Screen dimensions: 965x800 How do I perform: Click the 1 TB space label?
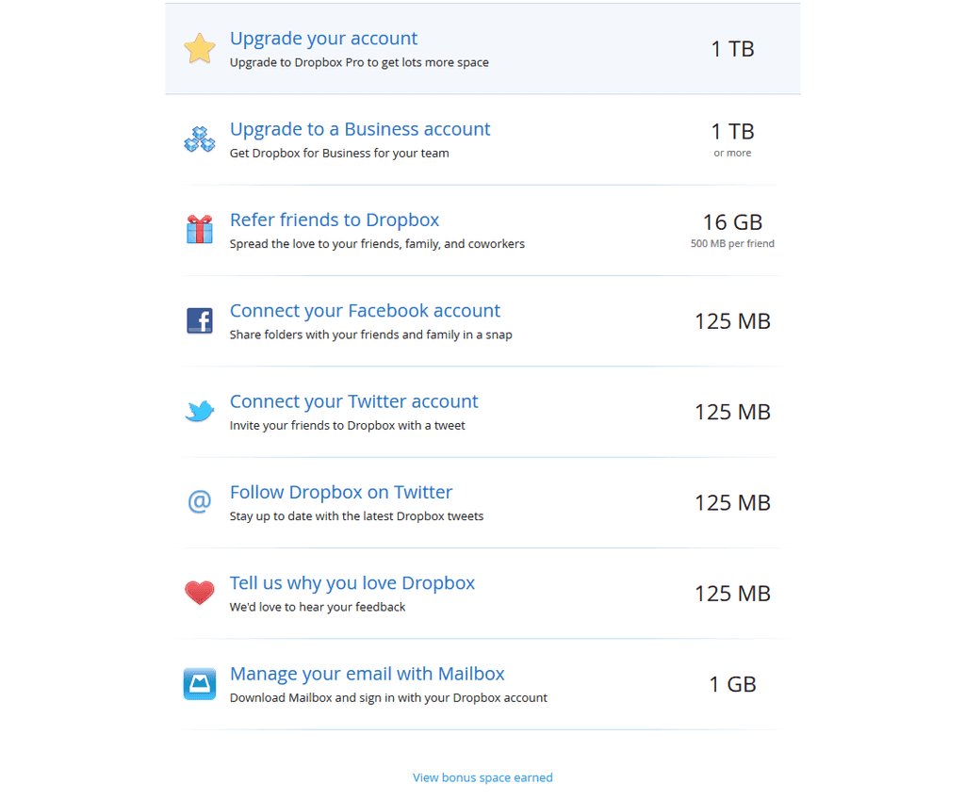tap(732, 48)
